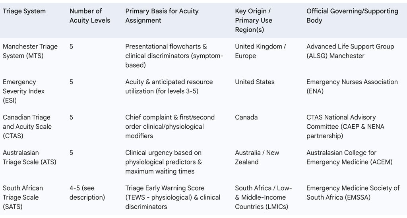Click the 'United States' region cell
The image size is (407, 218).
(255, 82)
